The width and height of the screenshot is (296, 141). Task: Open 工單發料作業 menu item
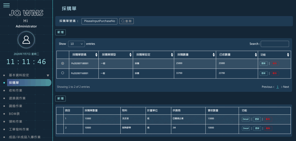tap(19, 129)
